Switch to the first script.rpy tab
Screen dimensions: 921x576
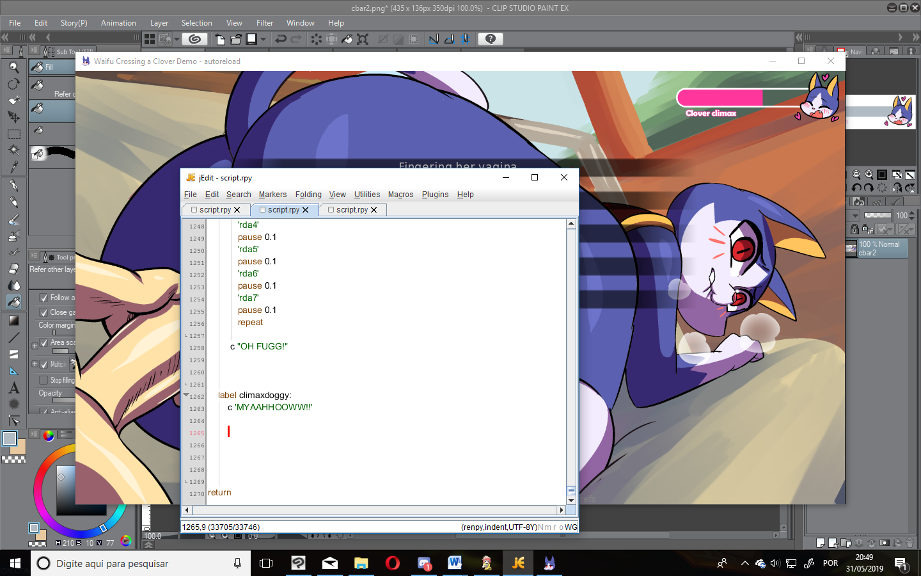click(215, 210)
